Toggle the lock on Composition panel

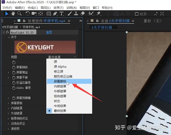pyautogui.click(x=97, y=20)
